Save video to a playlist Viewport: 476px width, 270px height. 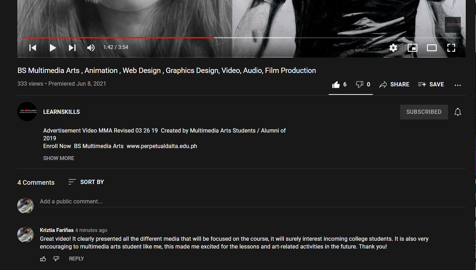coord(431,85)
